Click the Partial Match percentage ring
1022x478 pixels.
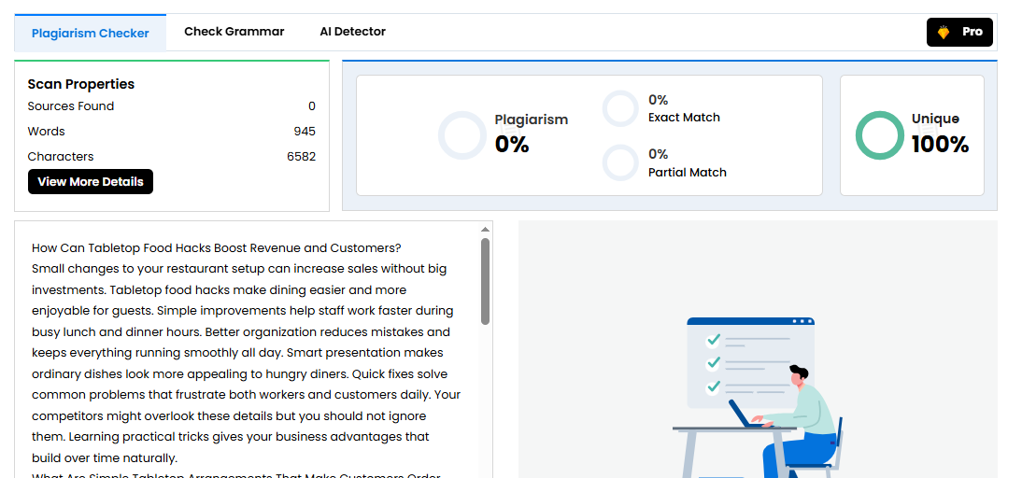tap(619, 162)
